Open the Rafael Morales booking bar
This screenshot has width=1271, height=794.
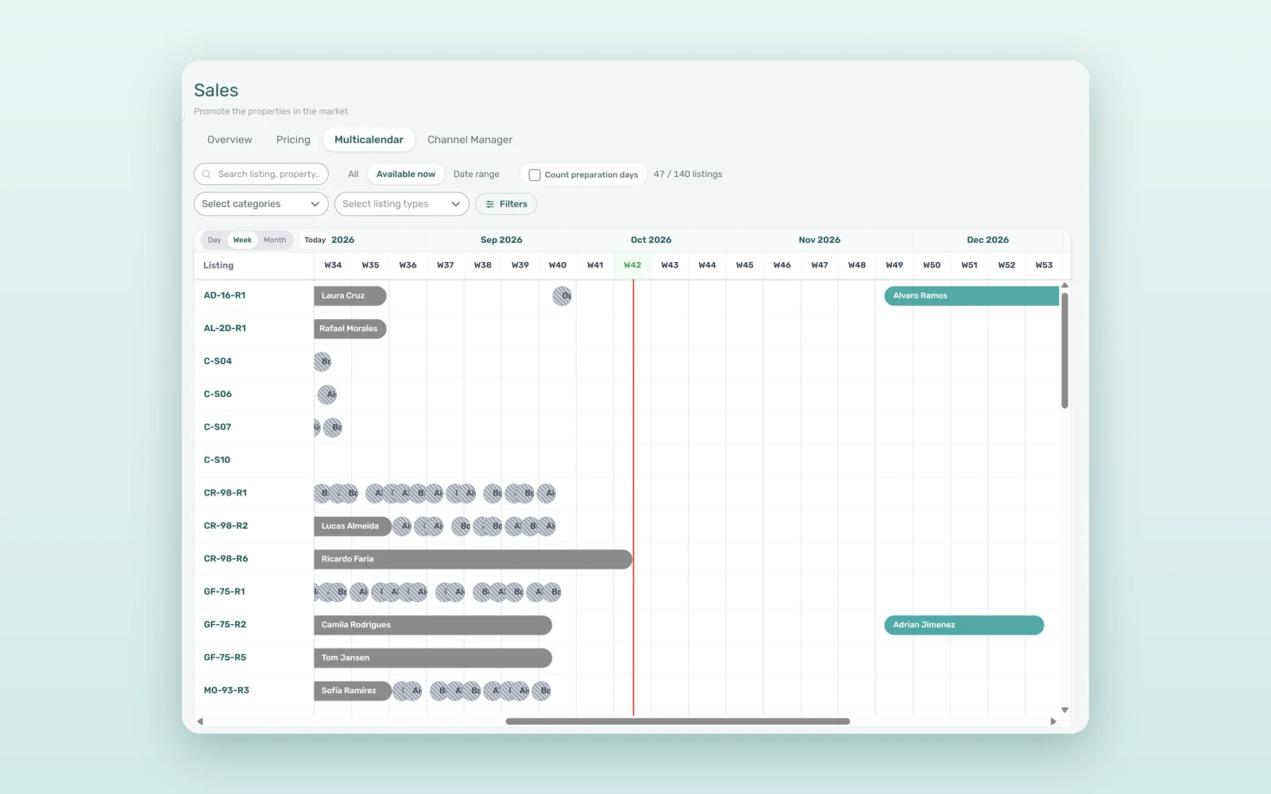350,329
